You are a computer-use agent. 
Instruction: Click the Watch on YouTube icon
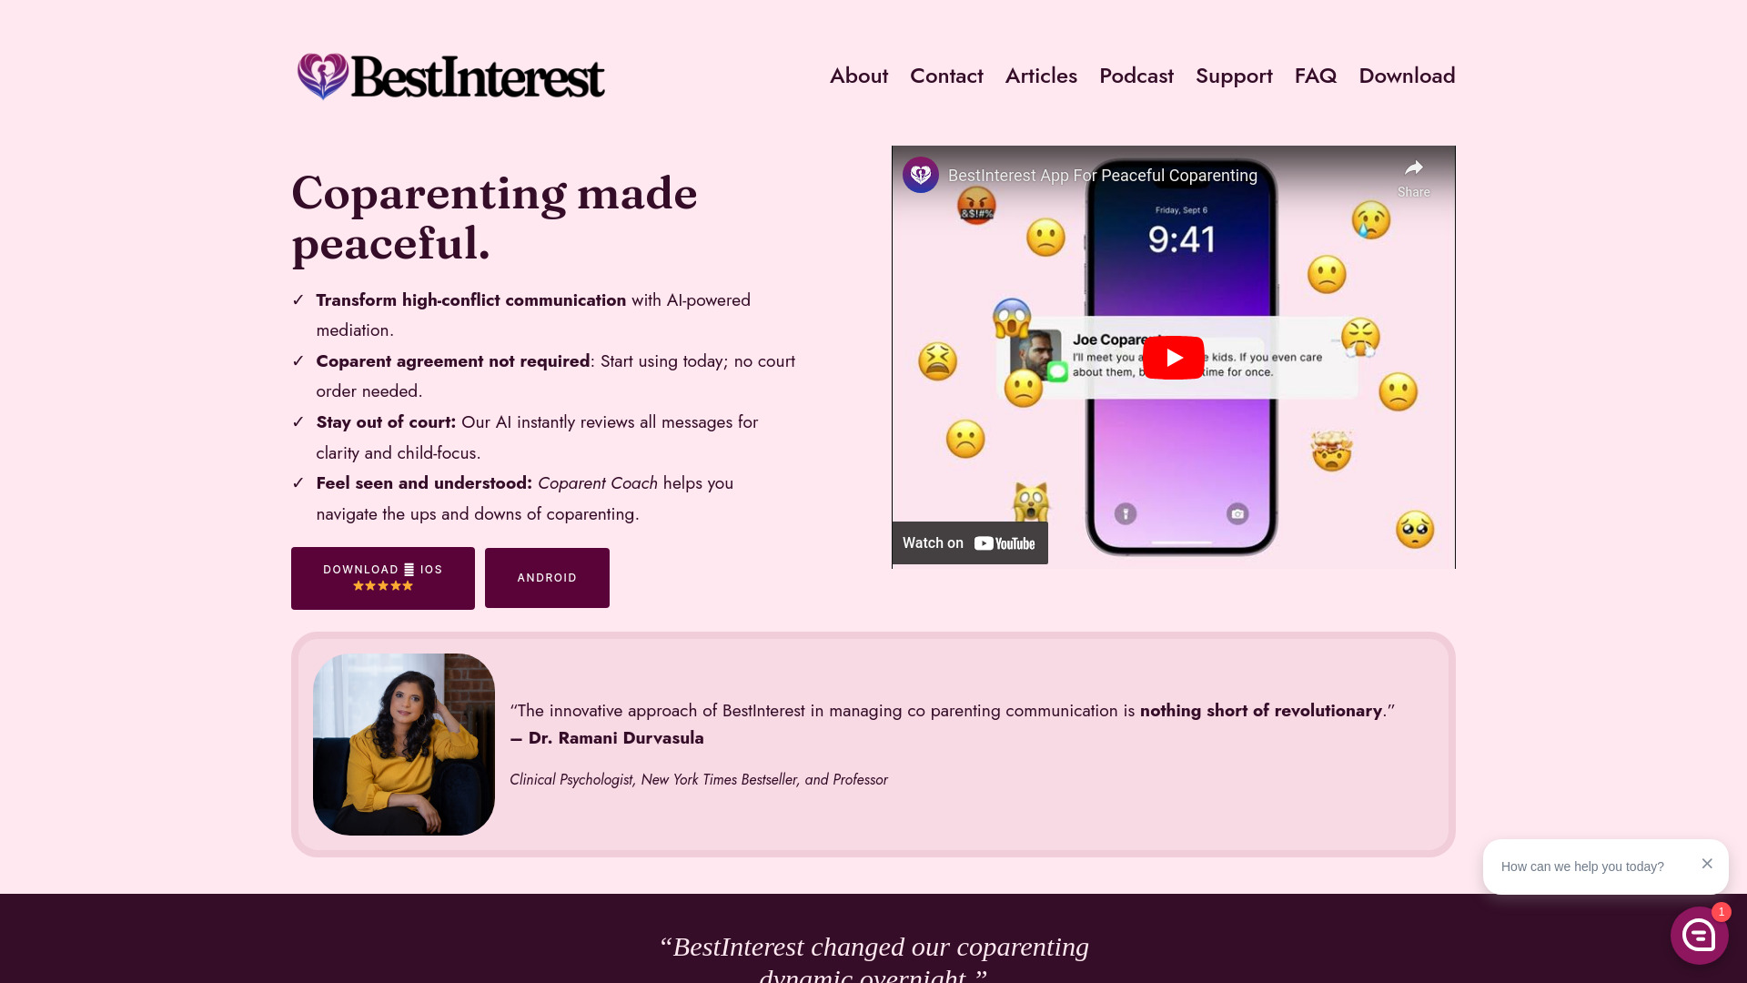969,542
